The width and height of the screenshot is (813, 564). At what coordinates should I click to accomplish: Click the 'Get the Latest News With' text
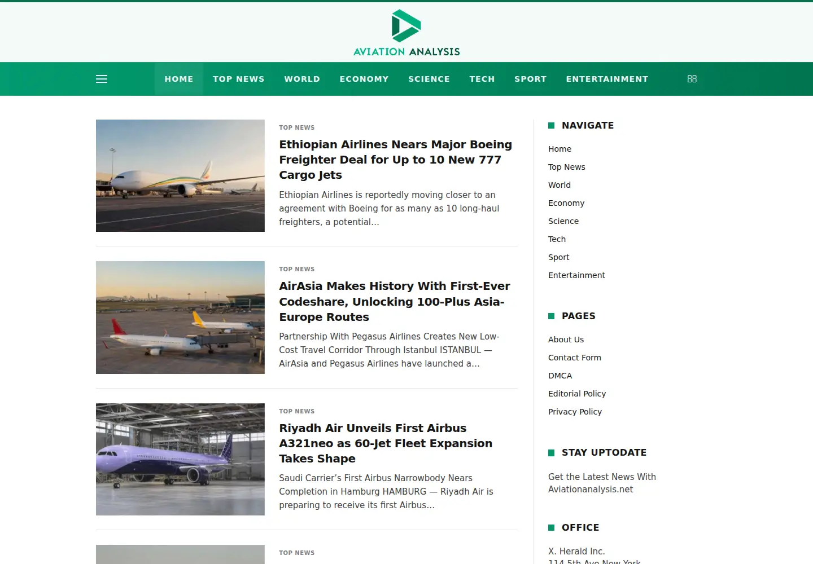click(x=602, y=477)
